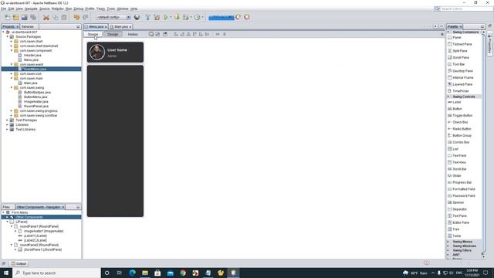Minimize the Projects panel window

78,27
